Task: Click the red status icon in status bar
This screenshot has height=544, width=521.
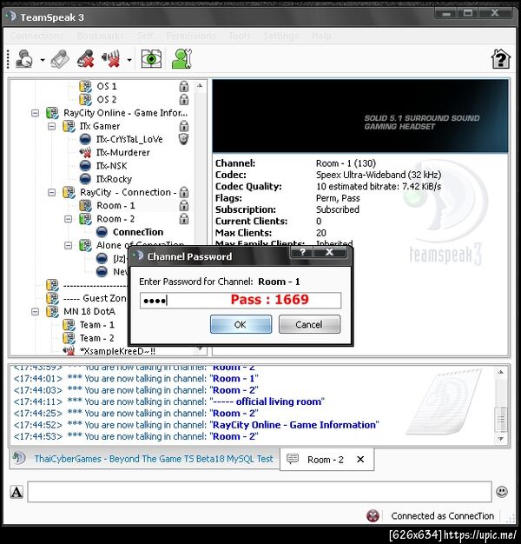Action: tap(373, 516)
